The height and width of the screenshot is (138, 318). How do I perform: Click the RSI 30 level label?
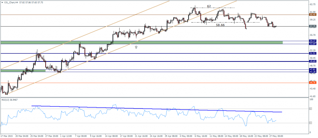pyautogui.click(x=311, y=123)
